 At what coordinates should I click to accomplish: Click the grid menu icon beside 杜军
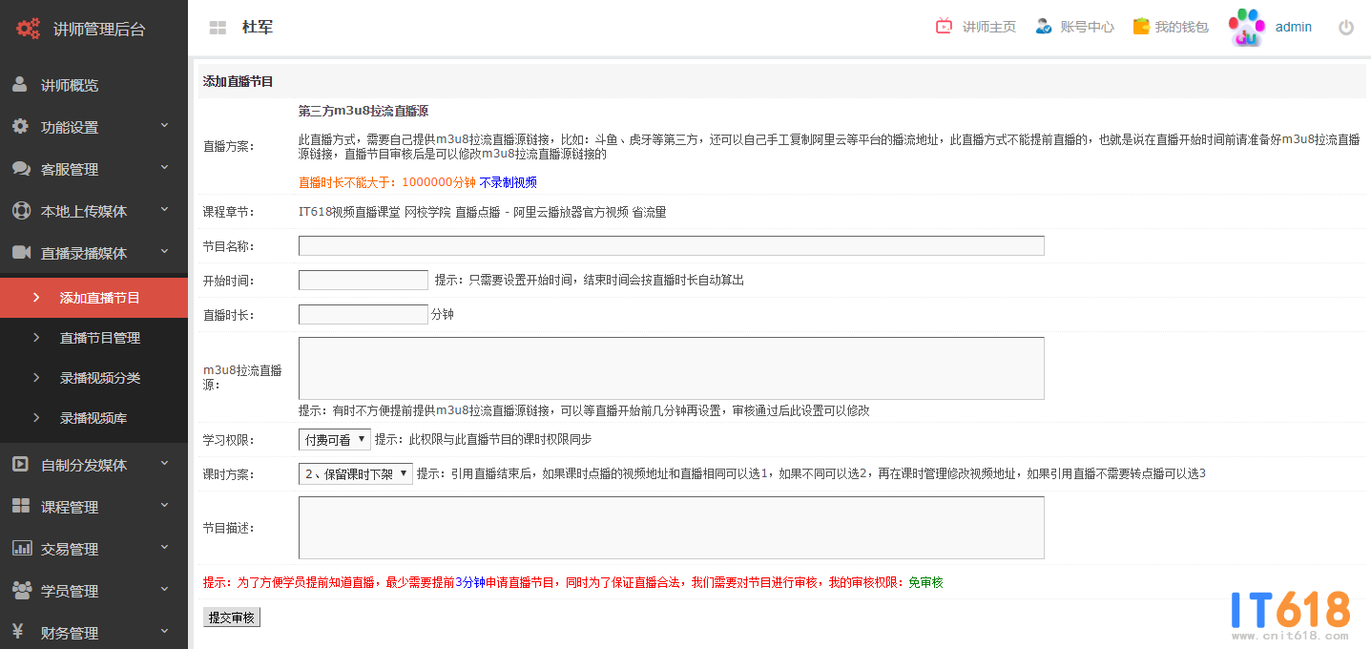pos(218,28)
